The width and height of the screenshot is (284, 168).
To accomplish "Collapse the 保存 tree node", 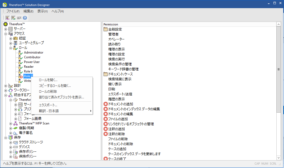I will click(6, 138).
